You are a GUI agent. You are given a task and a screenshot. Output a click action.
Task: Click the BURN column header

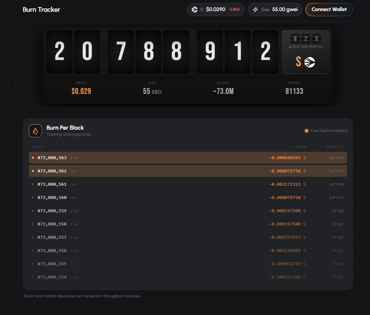300,147
